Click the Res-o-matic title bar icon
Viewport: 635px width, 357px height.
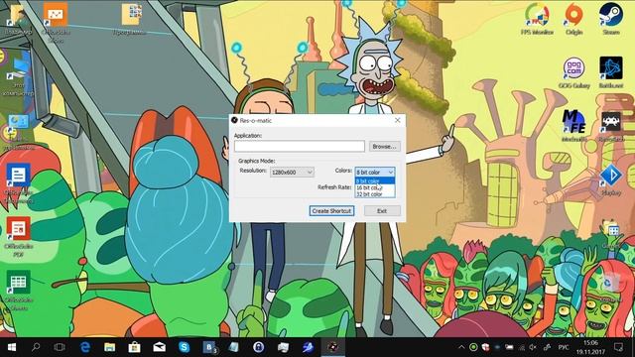pyautogui.click(x=234, y=120)
